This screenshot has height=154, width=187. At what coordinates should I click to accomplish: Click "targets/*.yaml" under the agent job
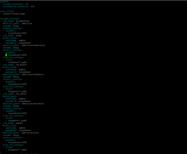coord(18,150)
